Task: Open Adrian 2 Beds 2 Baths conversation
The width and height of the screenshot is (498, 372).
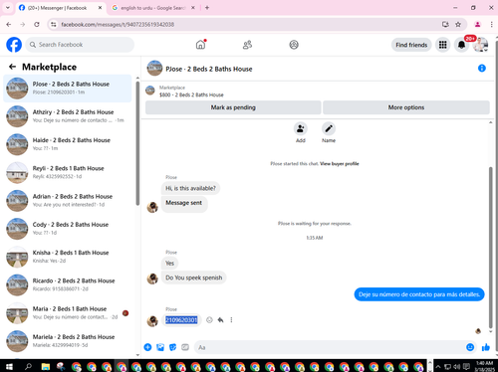Action: 68,201
